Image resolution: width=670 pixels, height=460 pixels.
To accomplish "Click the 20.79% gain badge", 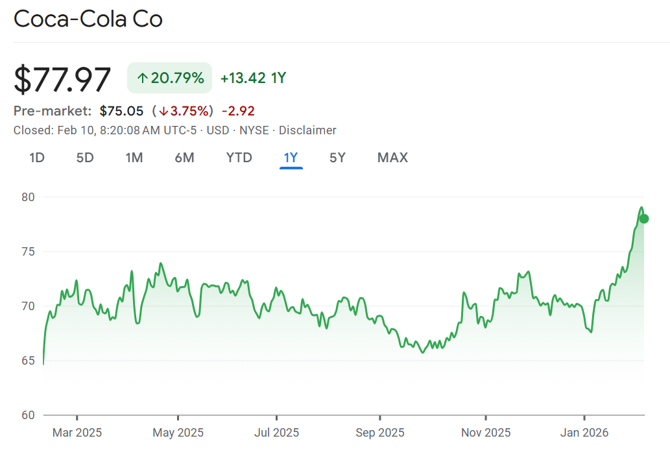I will 170,79.
